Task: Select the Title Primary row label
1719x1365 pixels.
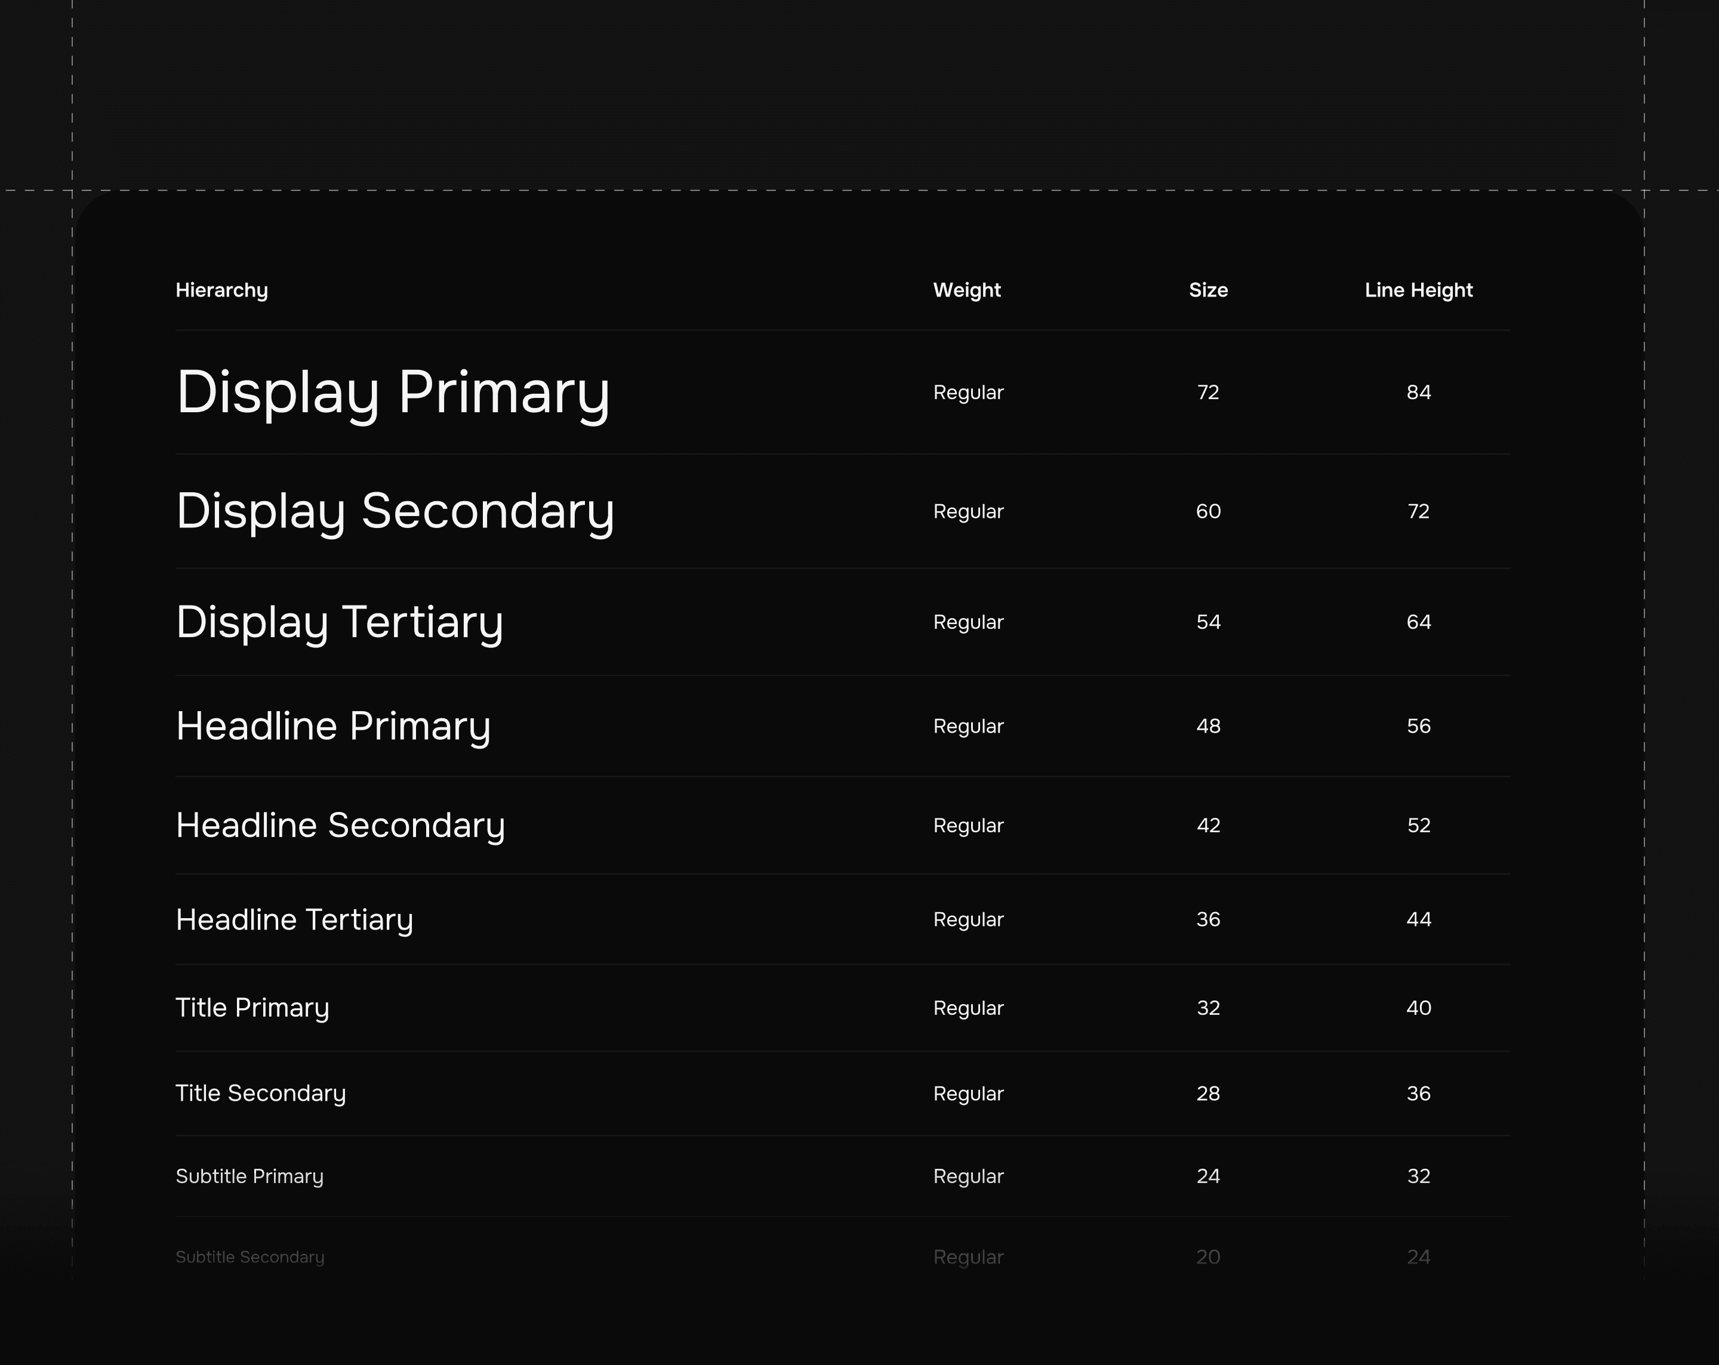Action: coord(252,1008)
